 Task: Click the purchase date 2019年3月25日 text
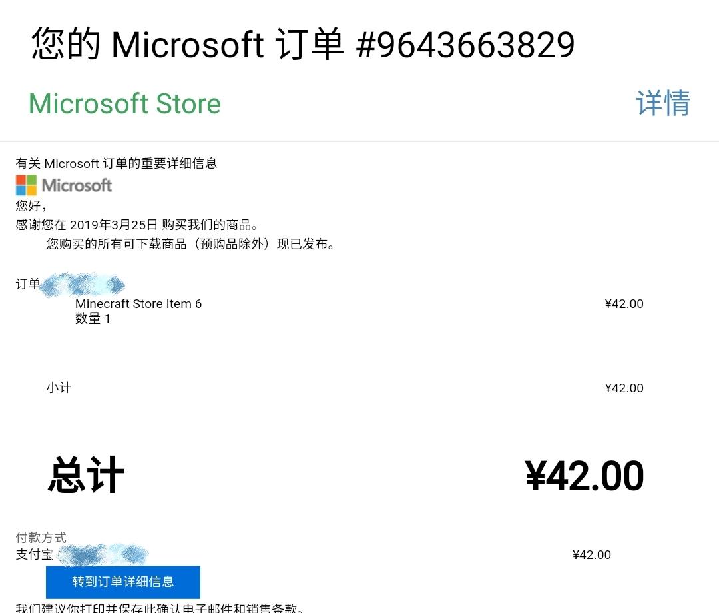pos(114,225)
